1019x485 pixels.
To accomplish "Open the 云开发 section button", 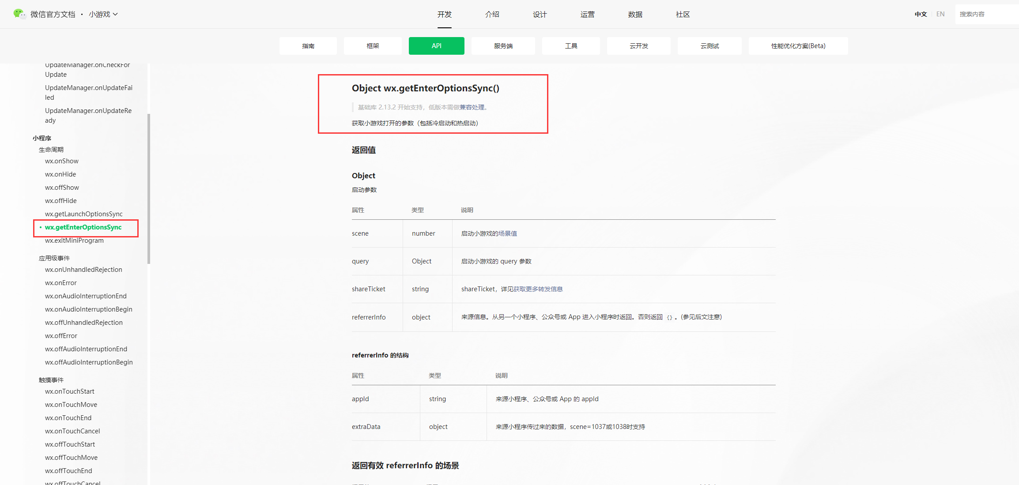I will [638, 46].
